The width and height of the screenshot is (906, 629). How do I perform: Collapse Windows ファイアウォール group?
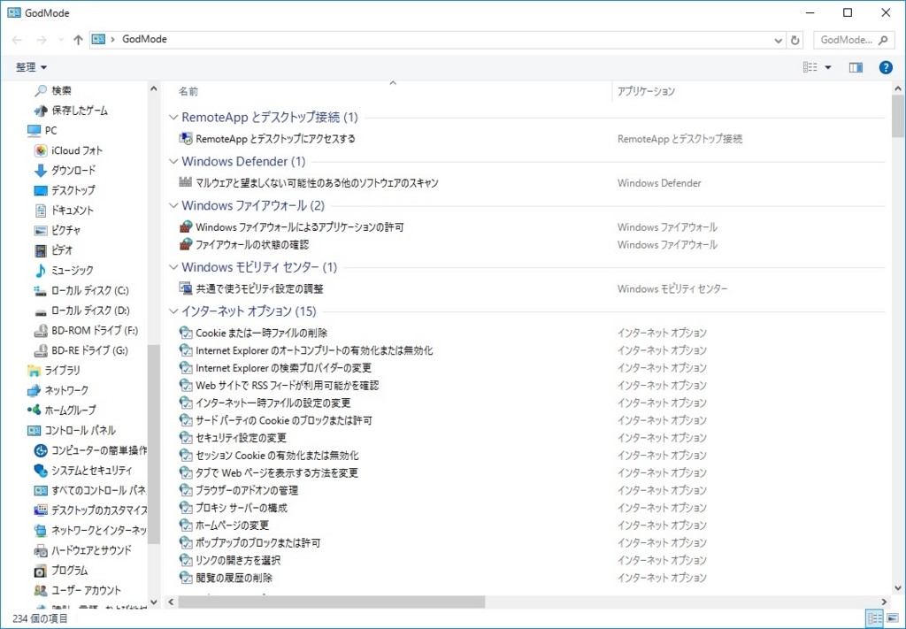(x=173, y=205)
